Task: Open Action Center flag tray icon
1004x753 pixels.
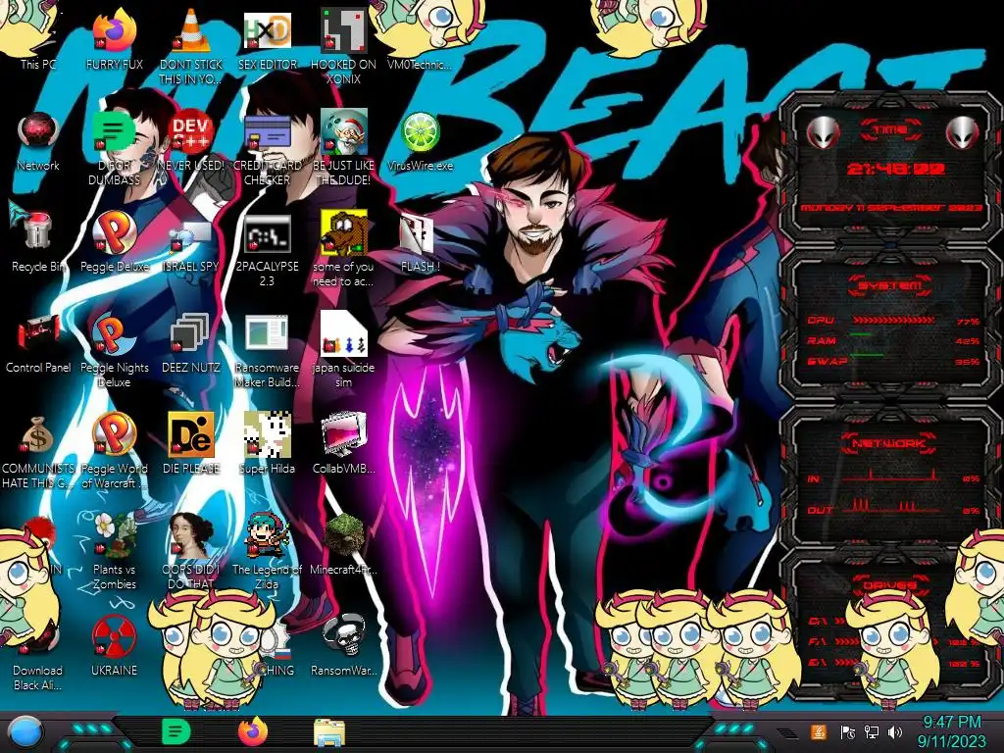Action: coord(848,732)
